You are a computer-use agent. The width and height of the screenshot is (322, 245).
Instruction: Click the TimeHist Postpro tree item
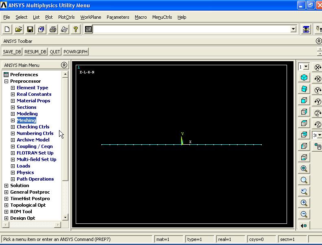(x=30, y=199)
